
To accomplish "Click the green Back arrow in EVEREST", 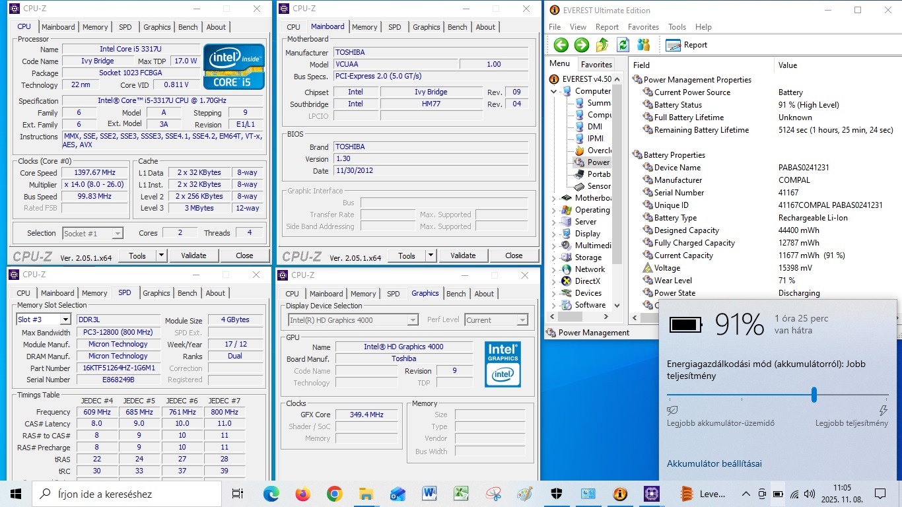I will (x=561, y=45).
